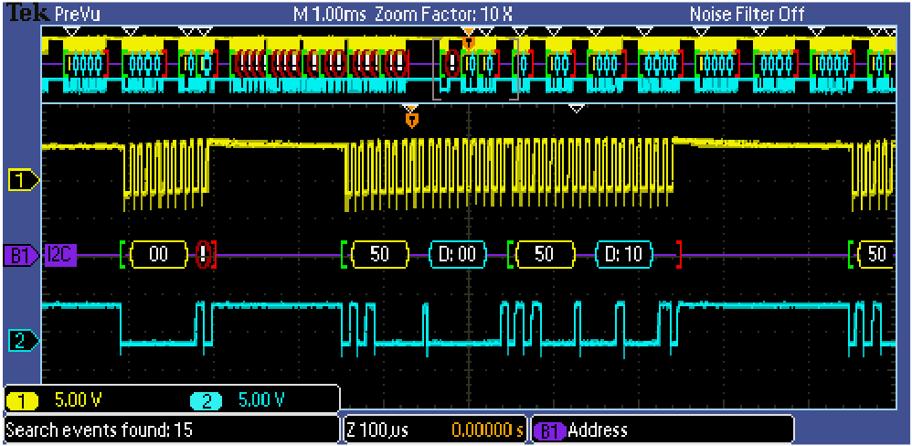Image resolution: width=912 pixels, height=446 pixels.
Task: Click the zoom window bracket in overview strip
Action: tap(475, 69)
